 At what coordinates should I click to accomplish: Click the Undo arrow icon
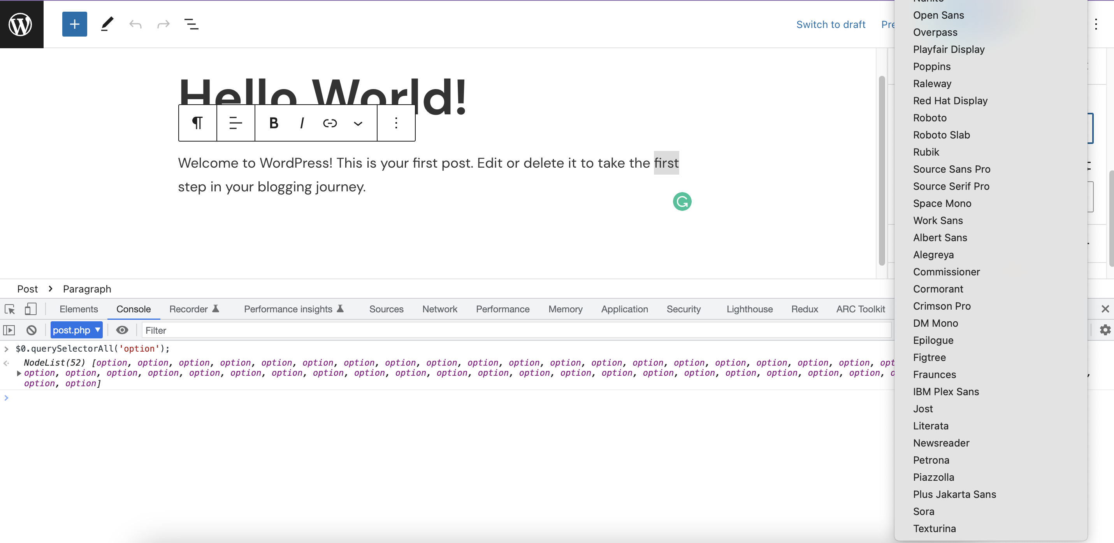[x=135, y=24]
